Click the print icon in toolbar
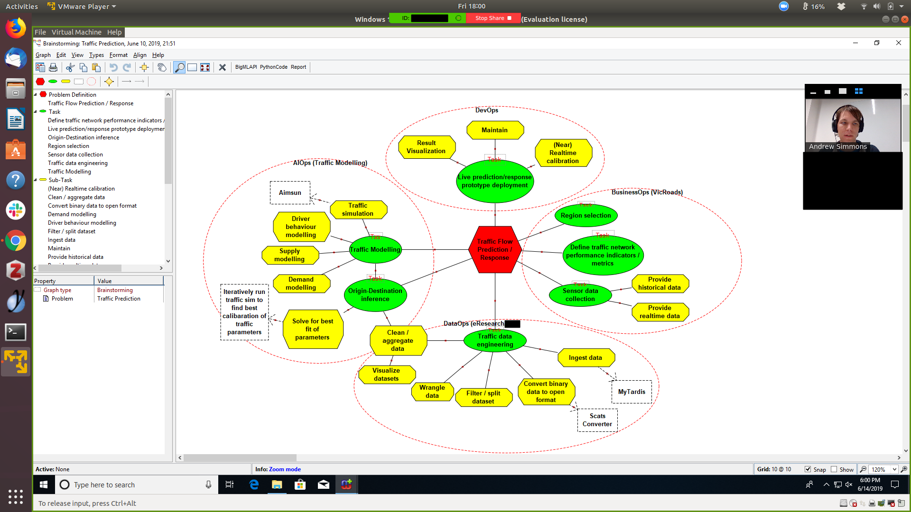This screenshot has width=911, height=512. tap(53, 67)
